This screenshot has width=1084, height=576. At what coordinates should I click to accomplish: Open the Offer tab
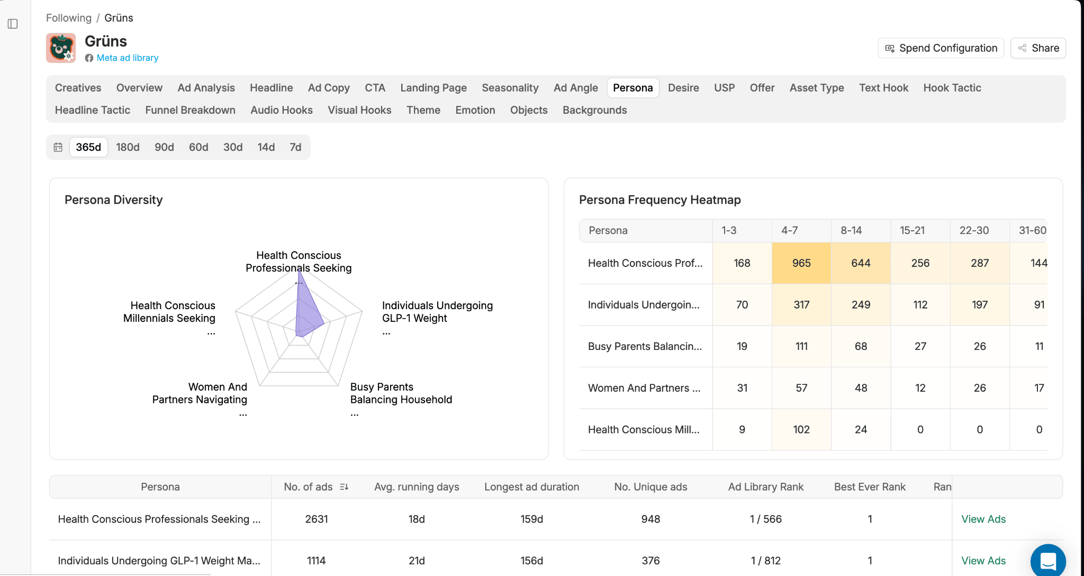pos(762,88)
